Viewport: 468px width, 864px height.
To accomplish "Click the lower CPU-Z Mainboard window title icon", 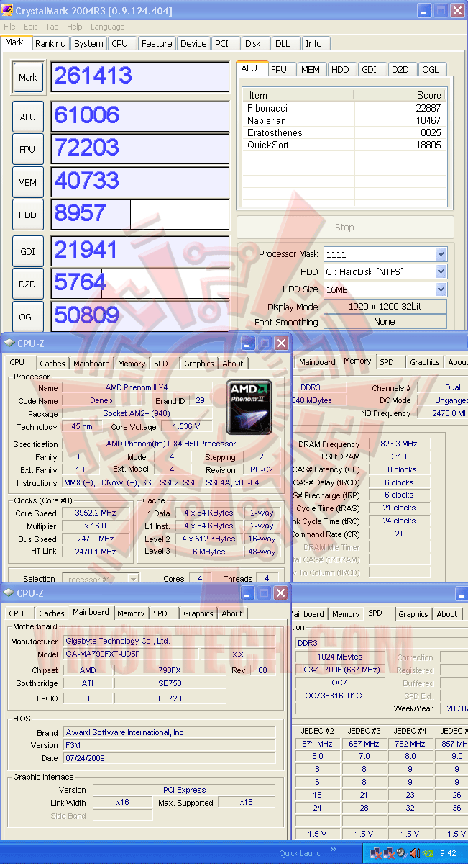I will click(9, 593).
